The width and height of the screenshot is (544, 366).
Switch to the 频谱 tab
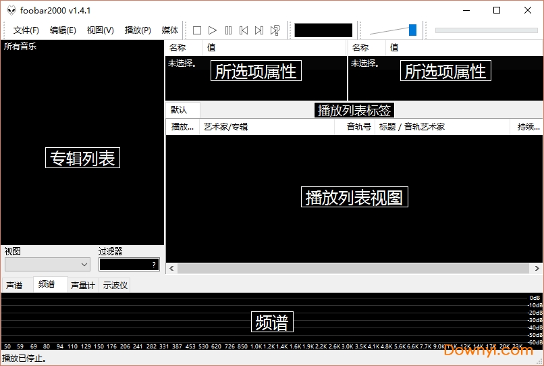pyautogui.click(x=51, y=284)
